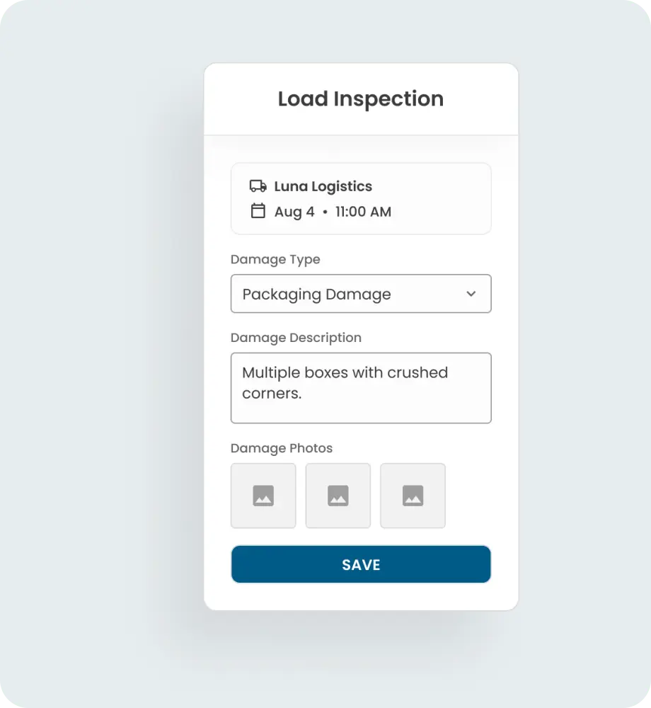Click inside the Damage Description text area
Image resolution: width=651 pixels, height=708 pixels.
(361, 387)
